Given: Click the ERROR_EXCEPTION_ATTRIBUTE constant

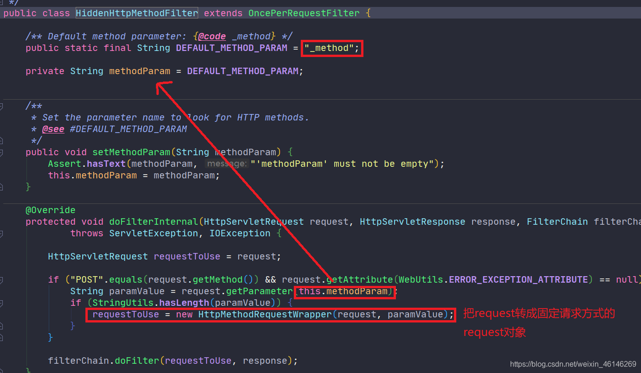Looking at the screenshot, I should coord(518,279).
